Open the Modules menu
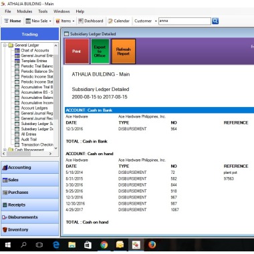This screenshot has height=254, width=254. pos(25,11)
